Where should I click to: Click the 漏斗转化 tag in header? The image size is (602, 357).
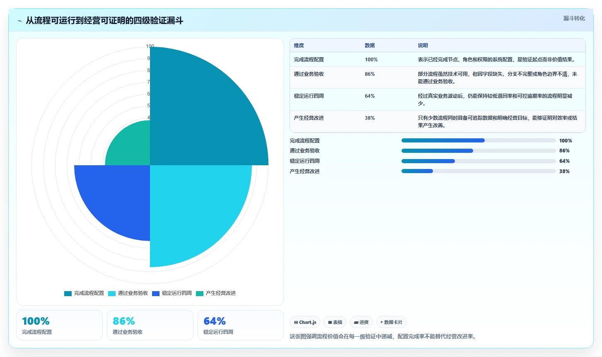click(574, 18)
